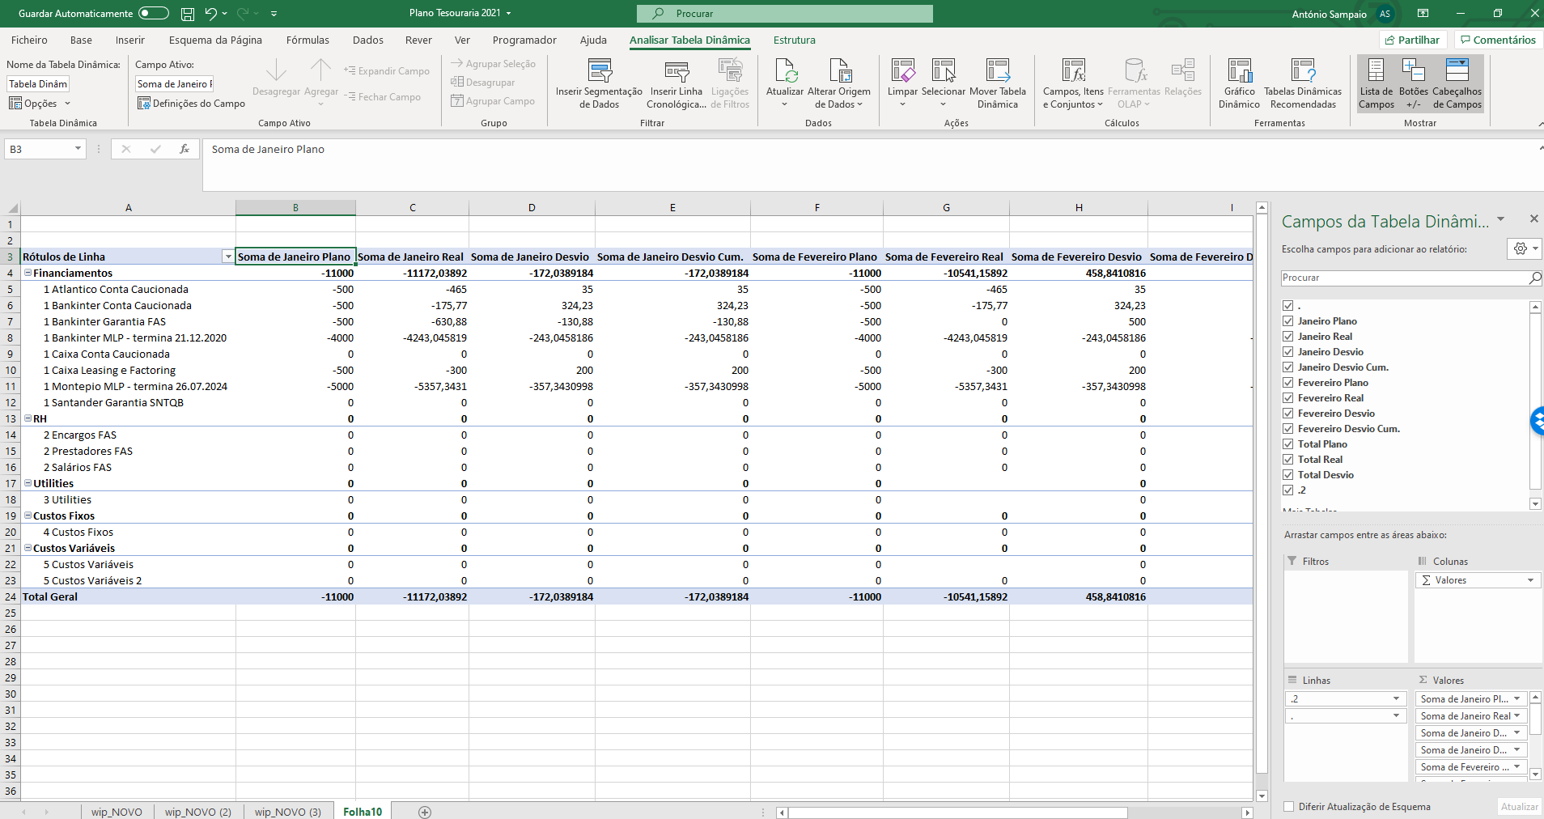Open the Comentários panel
1544x819 pixels.
[x=1498, y=40]
